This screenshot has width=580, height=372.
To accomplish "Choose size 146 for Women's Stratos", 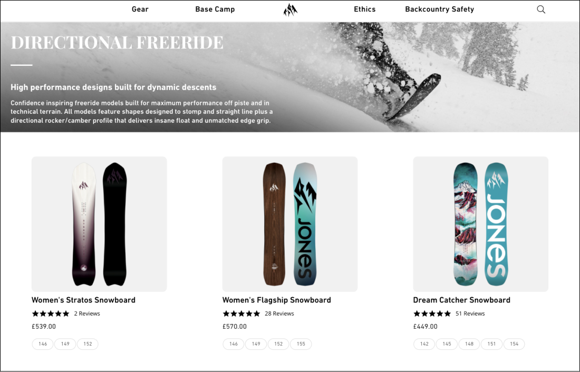I will point(43,344).
